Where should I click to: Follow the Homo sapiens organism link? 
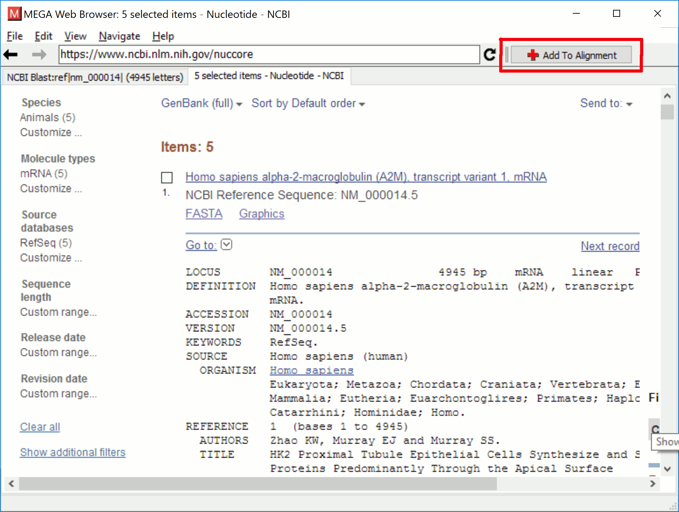[312, 370]
